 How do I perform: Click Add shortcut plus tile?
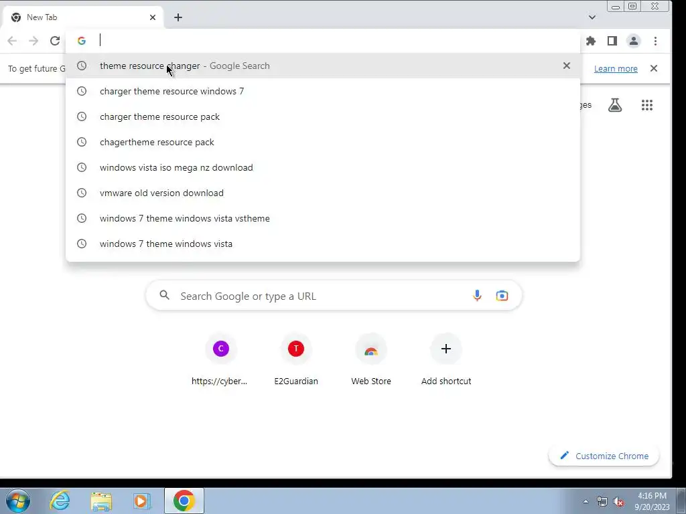point(445,361)
